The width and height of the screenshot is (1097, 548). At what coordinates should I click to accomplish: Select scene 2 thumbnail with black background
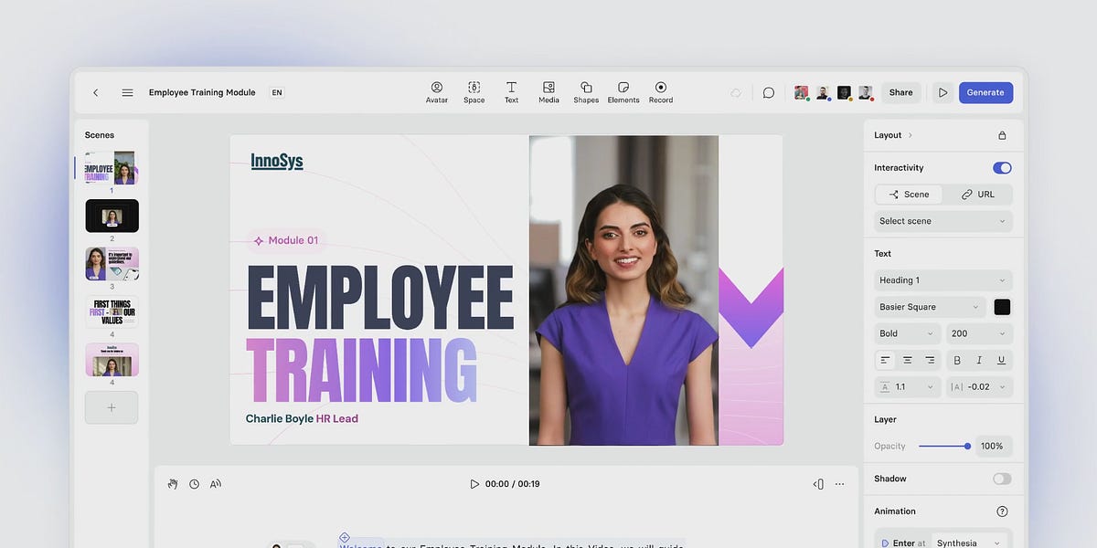(112, 216)
